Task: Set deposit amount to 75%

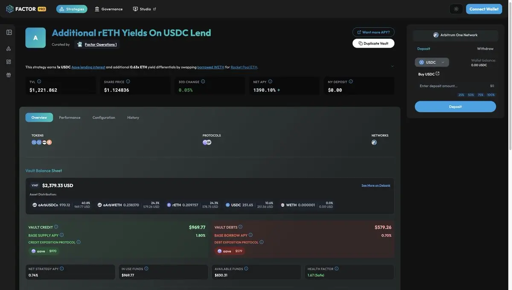Action: 481,95
